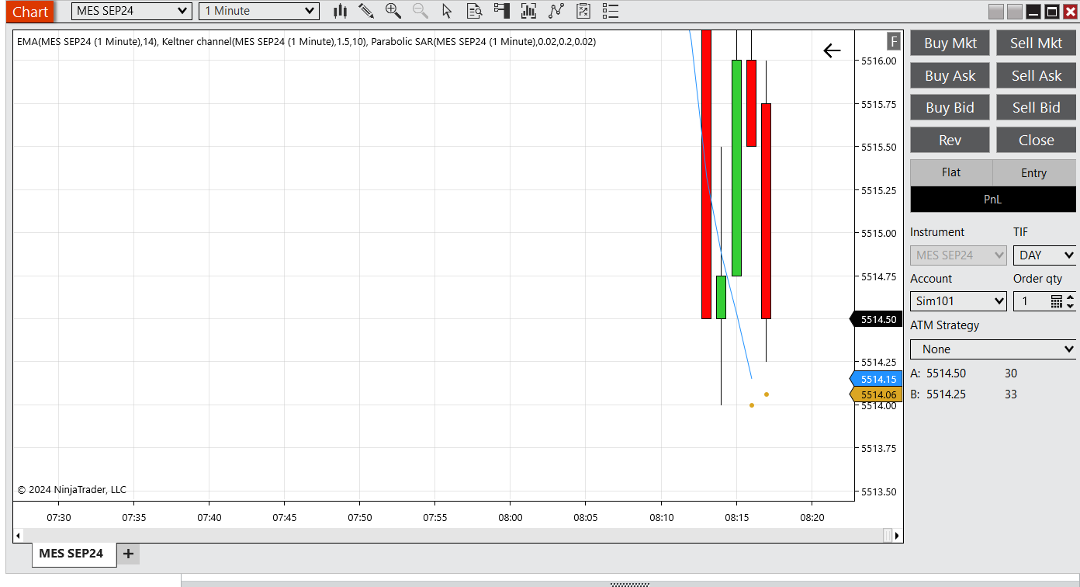Click the ask size value 30

pos(1011,373)
